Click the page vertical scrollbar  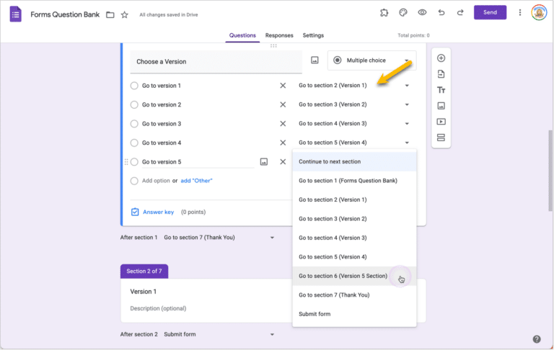[x=550, y=171]
